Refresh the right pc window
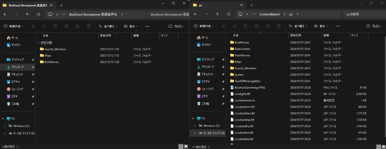Viewport: 386px width, 149px height. pyautogui.click(x=228, y=14)
